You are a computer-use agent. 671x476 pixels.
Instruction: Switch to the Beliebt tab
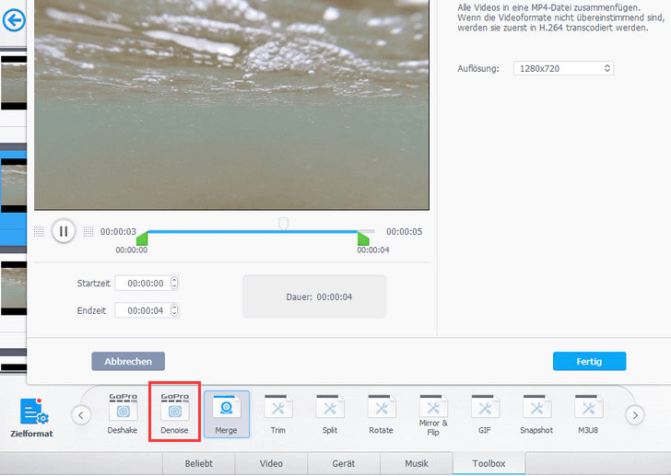point(199,464)
